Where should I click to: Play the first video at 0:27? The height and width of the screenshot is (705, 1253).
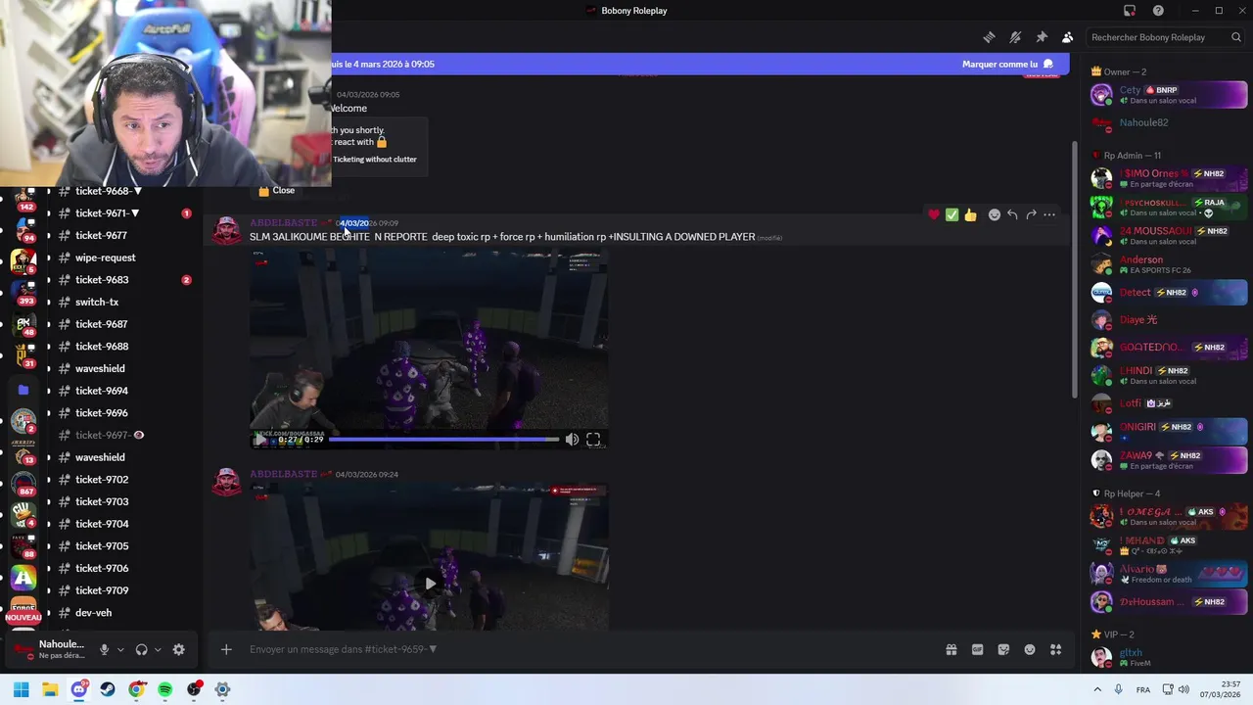point(259,440)
